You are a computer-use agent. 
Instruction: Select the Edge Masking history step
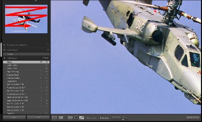(26, 72)
